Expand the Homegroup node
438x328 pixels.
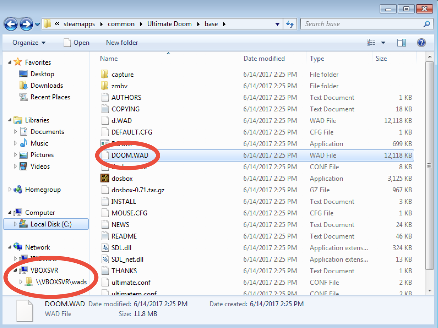(x=10, y=190)
